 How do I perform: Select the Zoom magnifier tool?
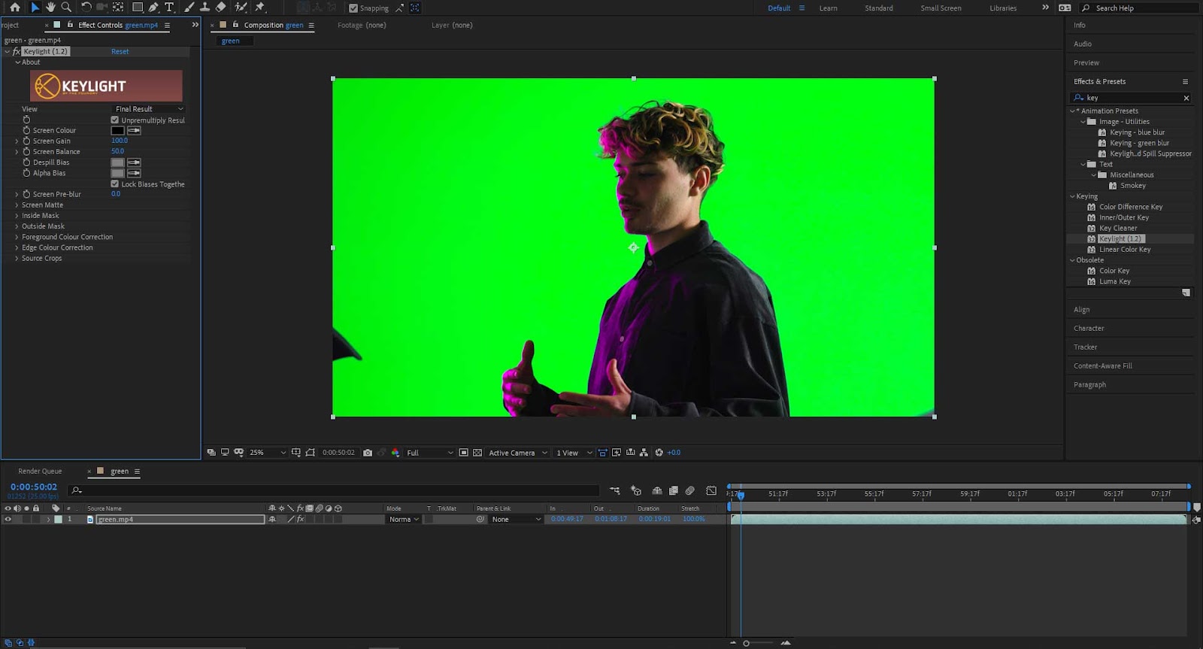coord(66,8)
